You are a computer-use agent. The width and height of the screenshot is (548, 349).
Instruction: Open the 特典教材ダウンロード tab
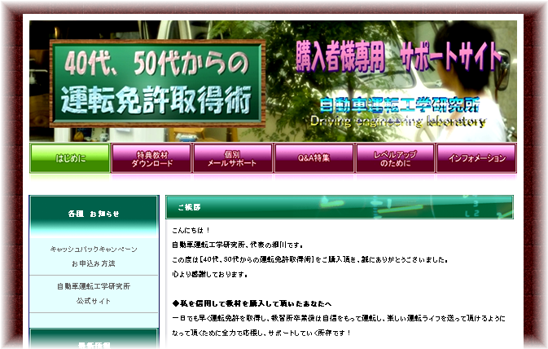(x=151, y=158)
